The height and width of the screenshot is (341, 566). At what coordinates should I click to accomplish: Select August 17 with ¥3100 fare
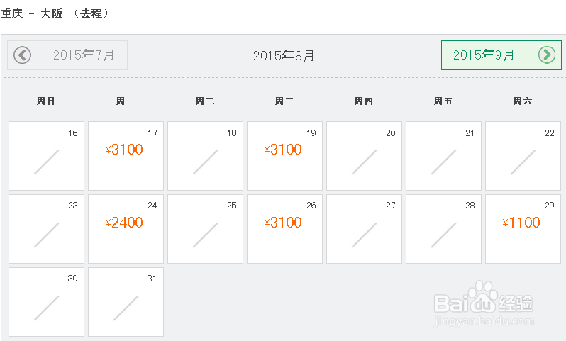tap(126, 156)
